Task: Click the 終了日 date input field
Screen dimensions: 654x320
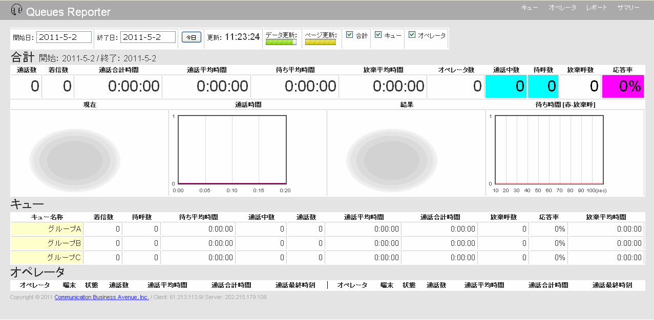Action: tap(148, 37)
